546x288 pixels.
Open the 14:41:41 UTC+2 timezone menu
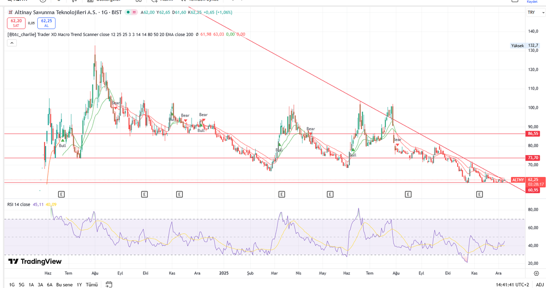pyautogui.click(x=512, y=284)
